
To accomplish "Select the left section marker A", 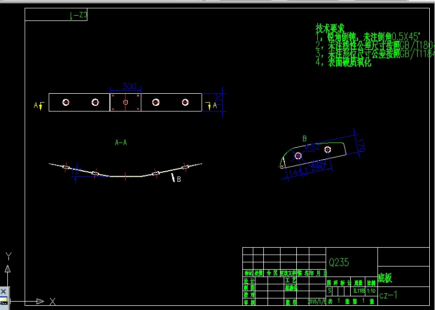I will pyautogui.click(x=36, y=105).
